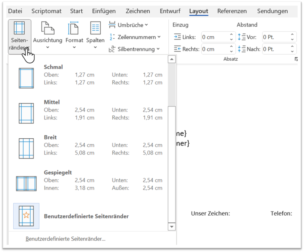Expand the Ausrichtung dropdown chevron
Viewport: 304px width, 252px height.
pos(48,47)
